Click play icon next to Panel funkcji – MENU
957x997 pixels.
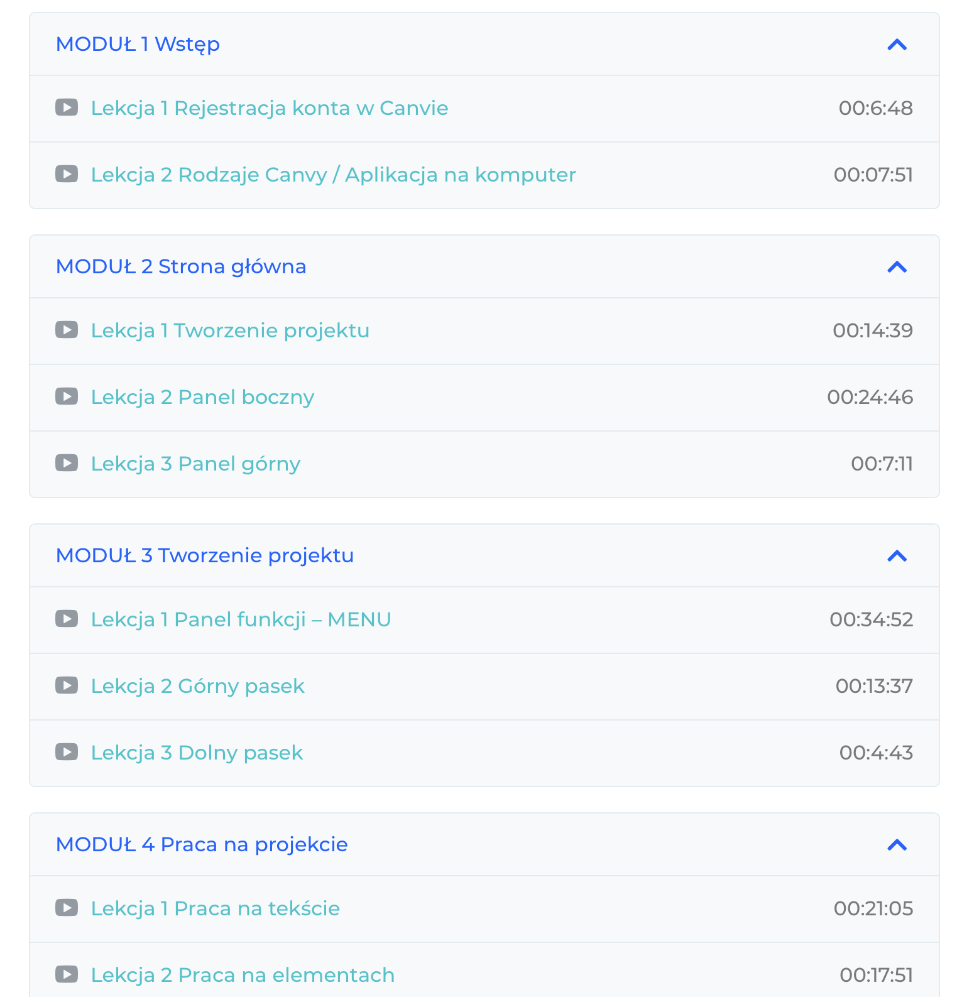coord(67,619)
